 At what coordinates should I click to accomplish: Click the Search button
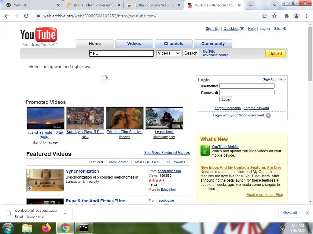(191, 53)
